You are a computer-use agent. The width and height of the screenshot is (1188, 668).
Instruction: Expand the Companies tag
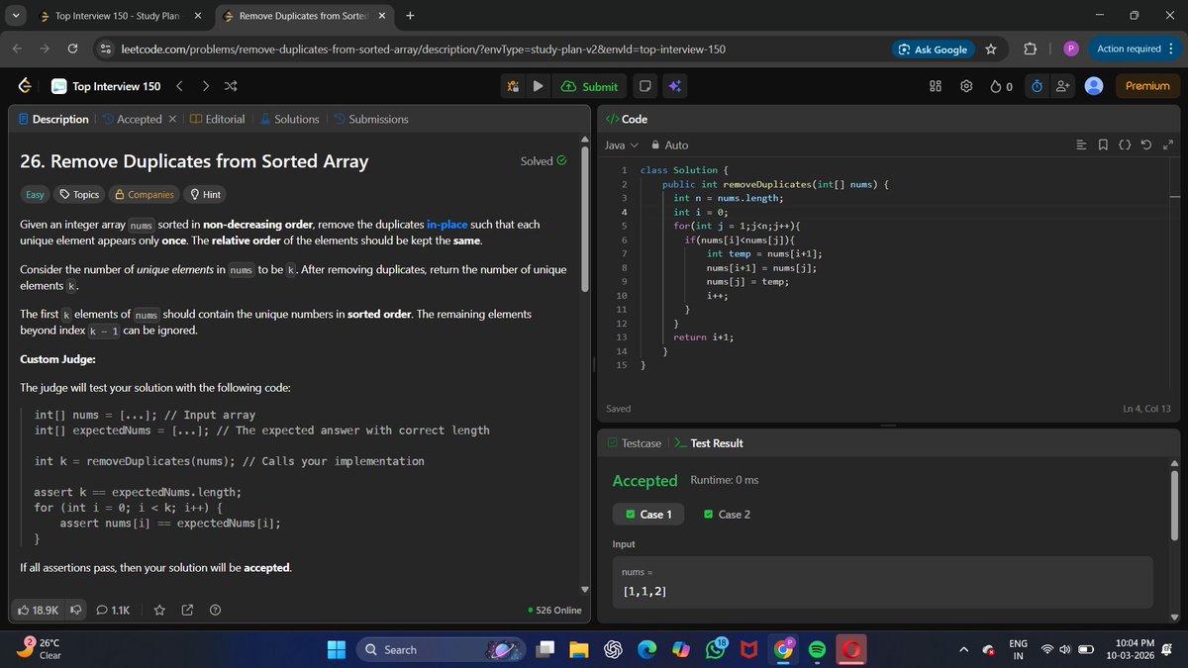(x=144, y=194)
